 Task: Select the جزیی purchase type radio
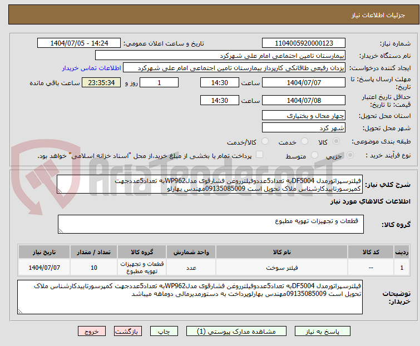(350, 155)
